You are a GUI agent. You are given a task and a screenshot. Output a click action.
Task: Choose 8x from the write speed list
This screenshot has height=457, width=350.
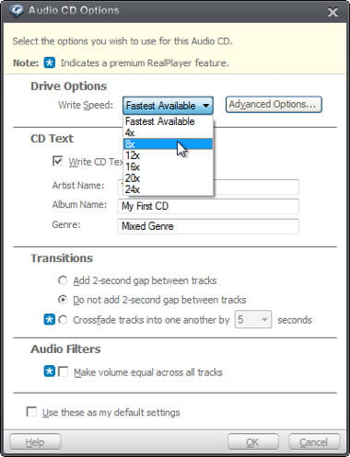click(168, 143)
